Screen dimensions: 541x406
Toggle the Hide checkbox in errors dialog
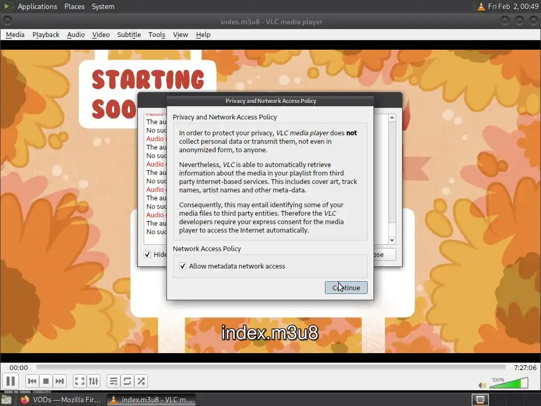coord(147,254)
